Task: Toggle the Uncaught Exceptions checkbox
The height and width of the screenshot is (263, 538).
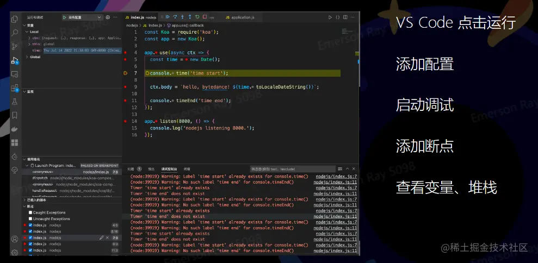Action: [30, 219]
